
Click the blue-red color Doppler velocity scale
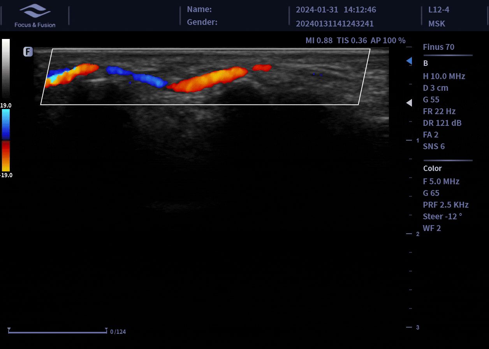coord(6,140)
